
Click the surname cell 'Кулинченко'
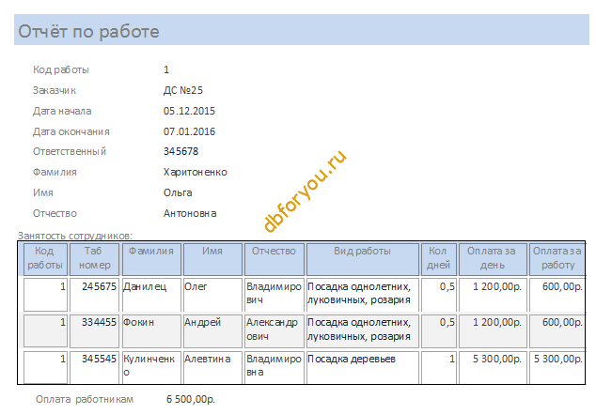151,367
